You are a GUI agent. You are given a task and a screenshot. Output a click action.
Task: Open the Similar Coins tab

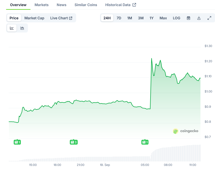tap(86, 5)
